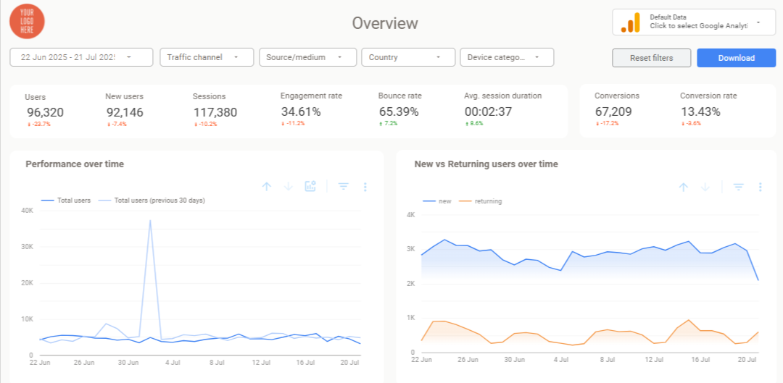Open three-dot menu in Performance over time chart
Screen dimensions: 783x383
(365, 187)
